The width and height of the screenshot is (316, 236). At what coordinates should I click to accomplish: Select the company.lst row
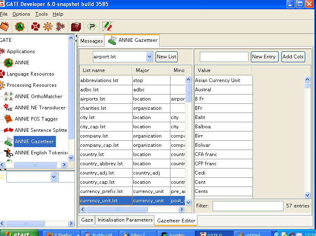(132, 136)
